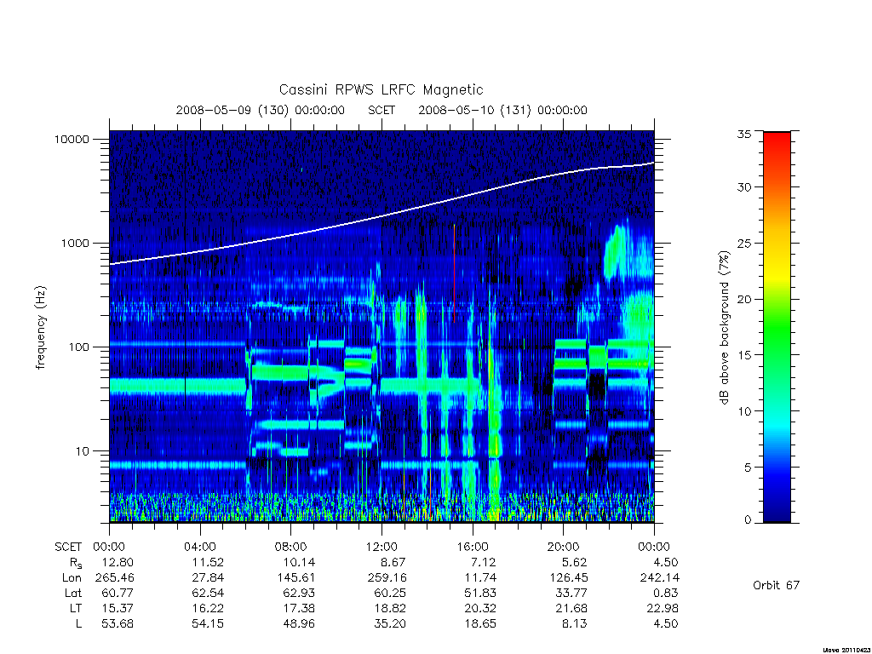Select local time value '20.32'
The height and width of the screenshot is (654, 872).
click(x=480, y=608)
